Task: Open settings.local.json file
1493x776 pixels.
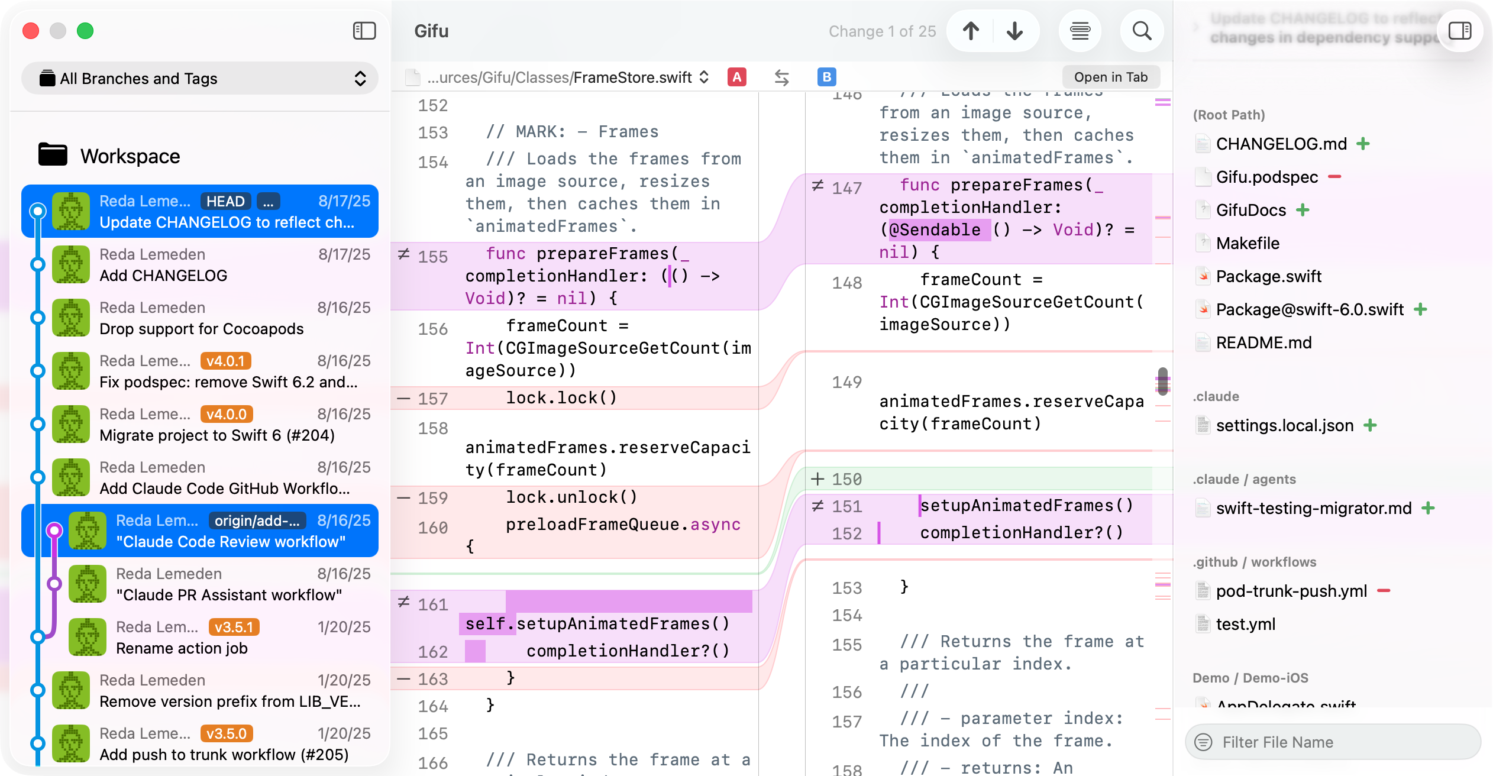Action: 1285,425
